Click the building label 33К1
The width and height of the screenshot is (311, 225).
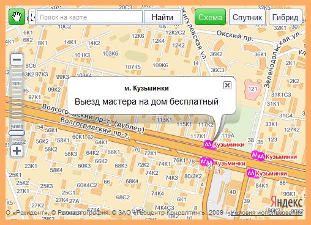271,124
